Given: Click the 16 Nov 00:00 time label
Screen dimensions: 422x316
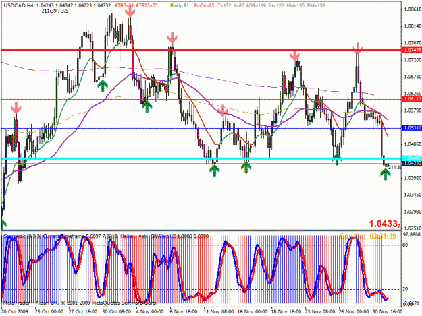Looking at the screenshot, I should 252,312.
